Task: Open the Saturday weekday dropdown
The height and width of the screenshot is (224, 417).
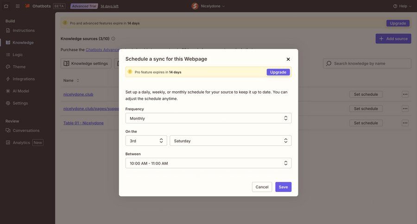Action: tap(231, 141)
